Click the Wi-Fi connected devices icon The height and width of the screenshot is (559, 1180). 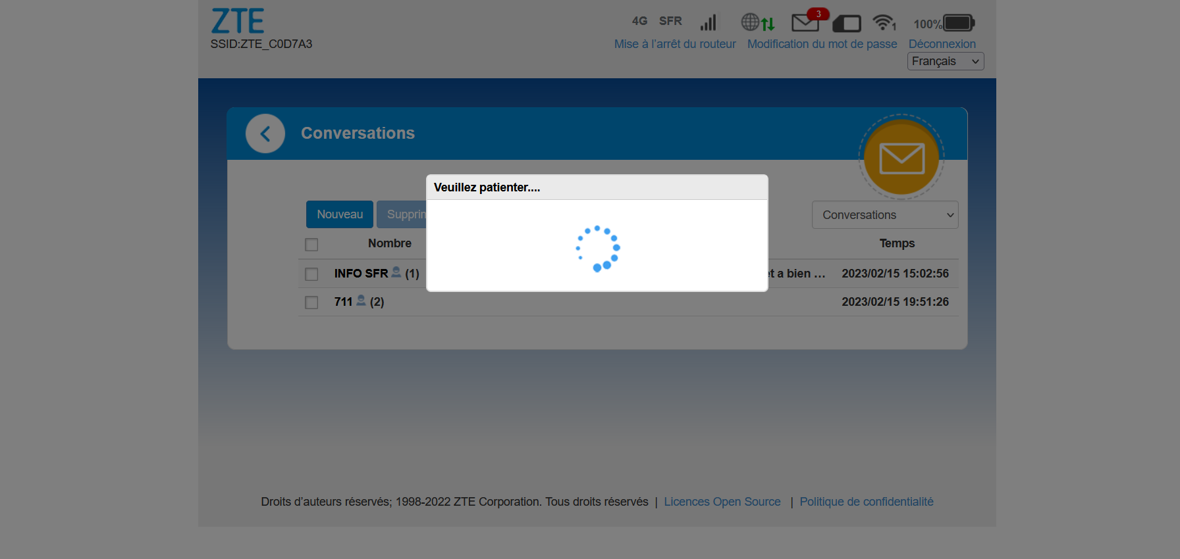tap(884, 22)
